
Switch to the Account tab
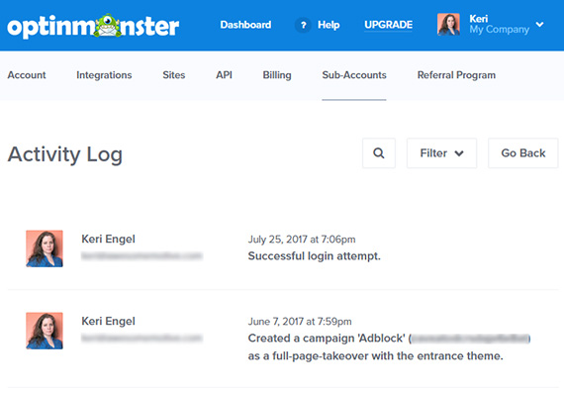pos(27,75)
